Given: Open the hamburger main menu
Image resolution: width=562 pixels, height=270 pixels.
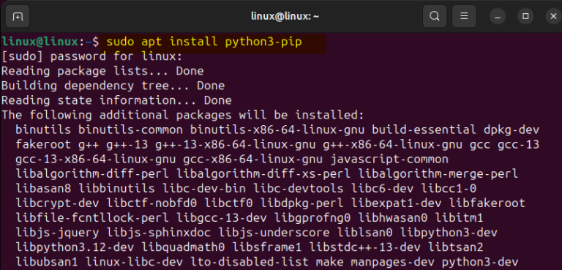Looking at the screenshot, I should (x=464, y=17).
